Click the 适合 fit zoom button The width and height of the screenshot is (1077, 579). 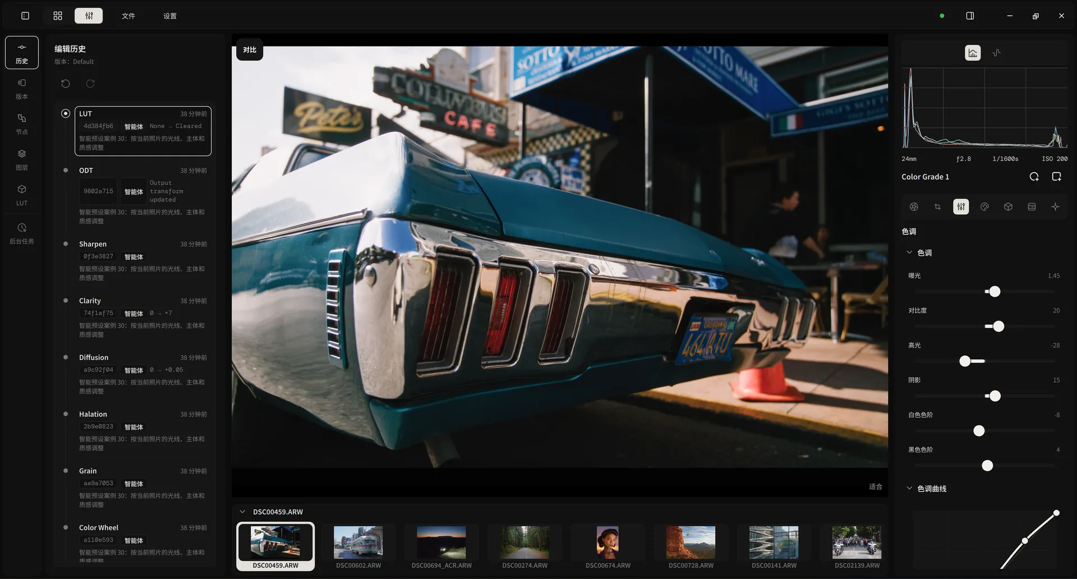(x=876, y=486)
